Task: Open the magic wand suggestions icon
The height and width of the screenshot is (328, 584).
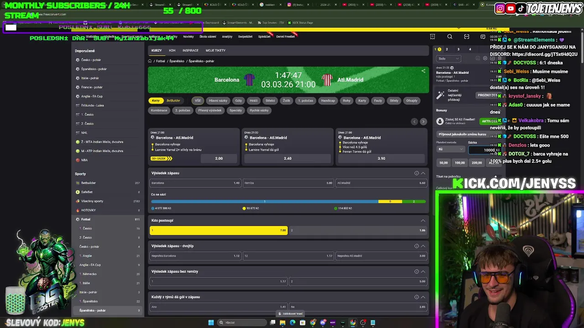Action: 440,95
